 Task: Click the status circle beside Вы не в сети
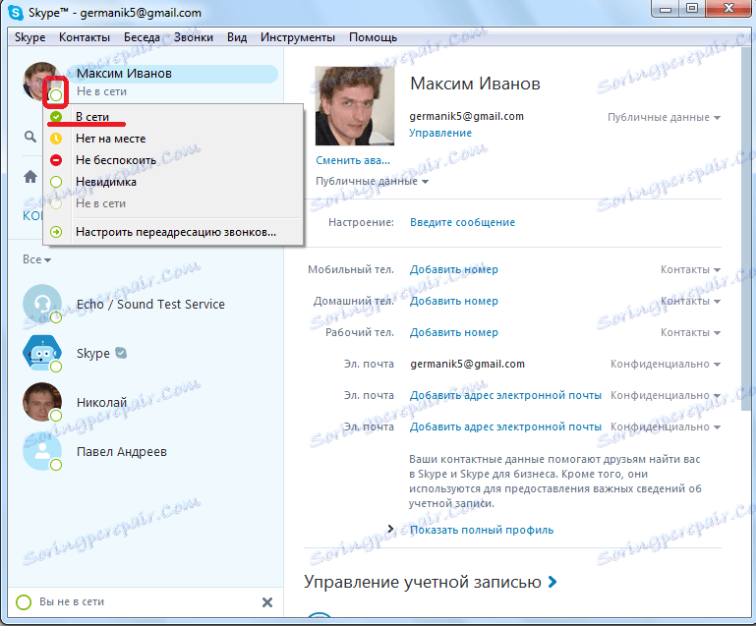point(24,601)
